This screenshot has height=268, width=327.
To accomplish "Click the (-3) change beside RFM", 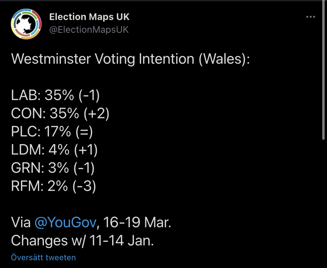I will 84,186.
